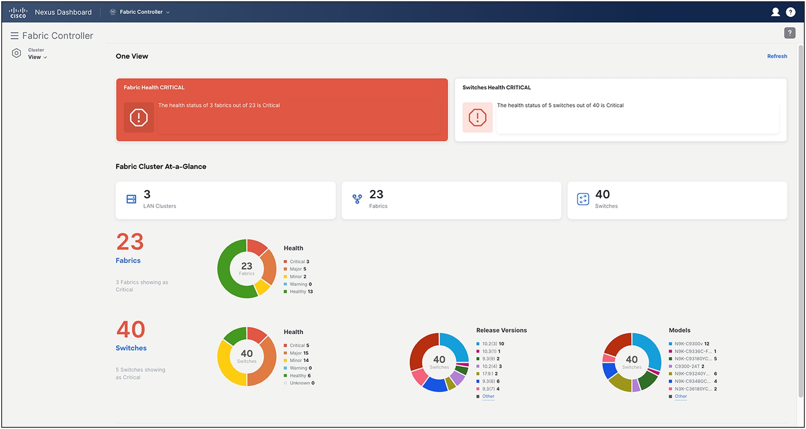
Task: Click the Refresh link
Action: [777, 56]
